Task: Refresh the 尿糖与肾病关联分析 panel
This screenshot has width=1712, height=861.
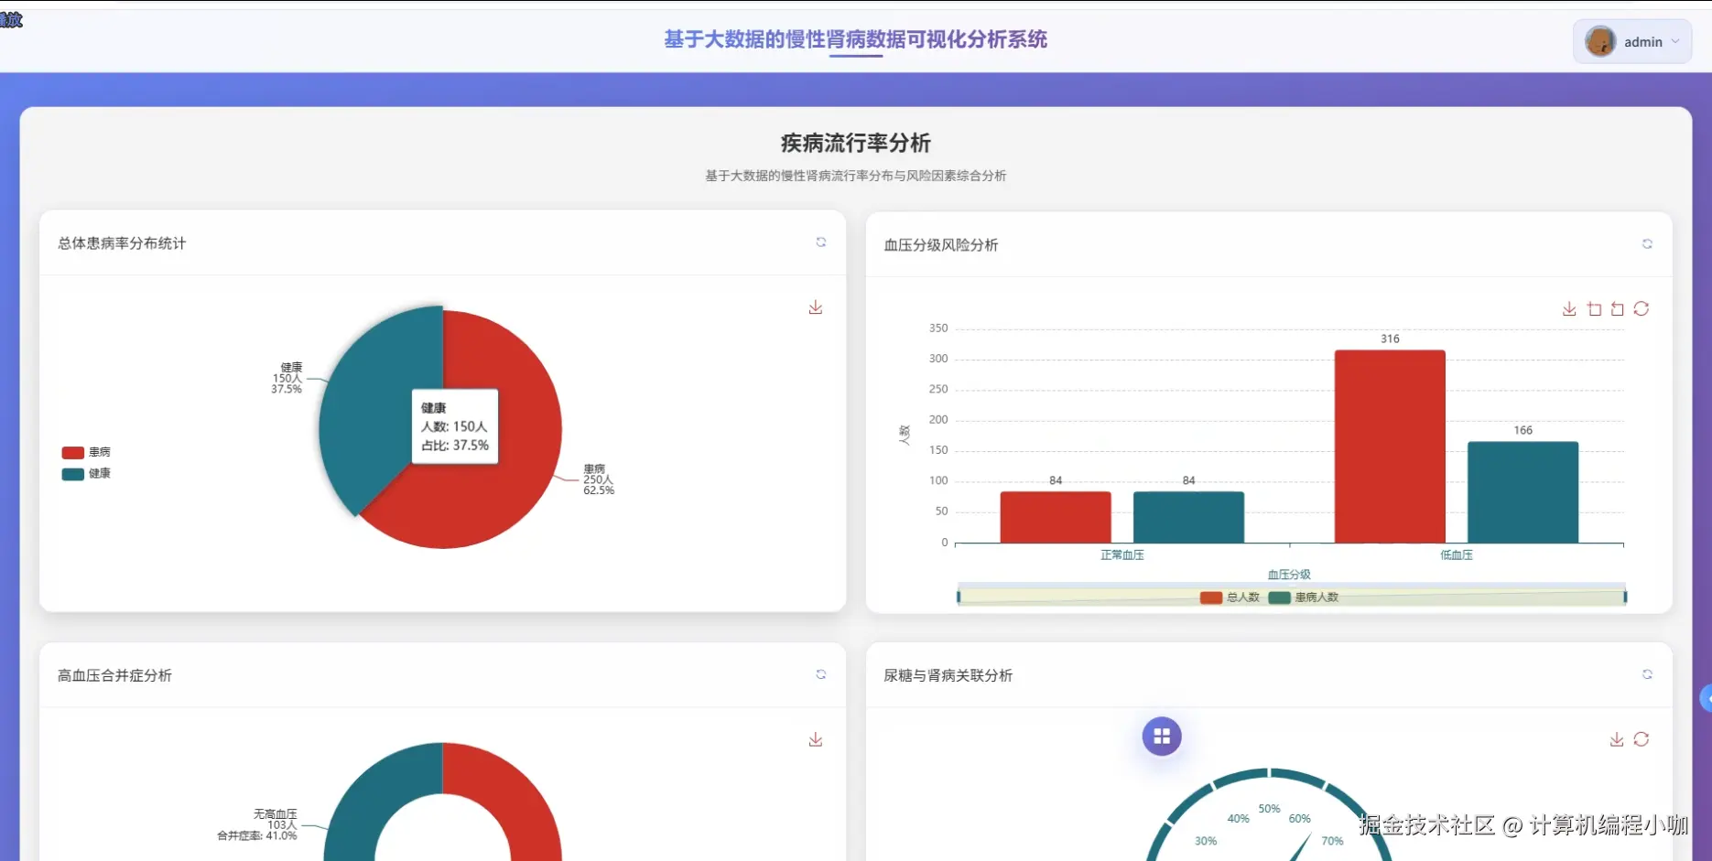Action: click(x=1647, y=674)
